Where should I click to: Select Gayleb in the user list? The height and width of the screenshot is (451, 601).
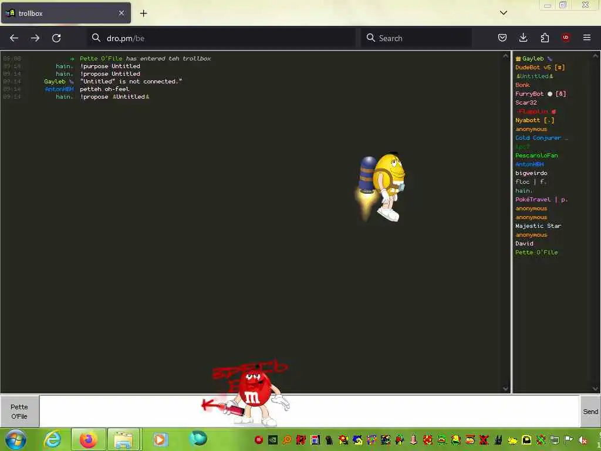pos(533,59)
